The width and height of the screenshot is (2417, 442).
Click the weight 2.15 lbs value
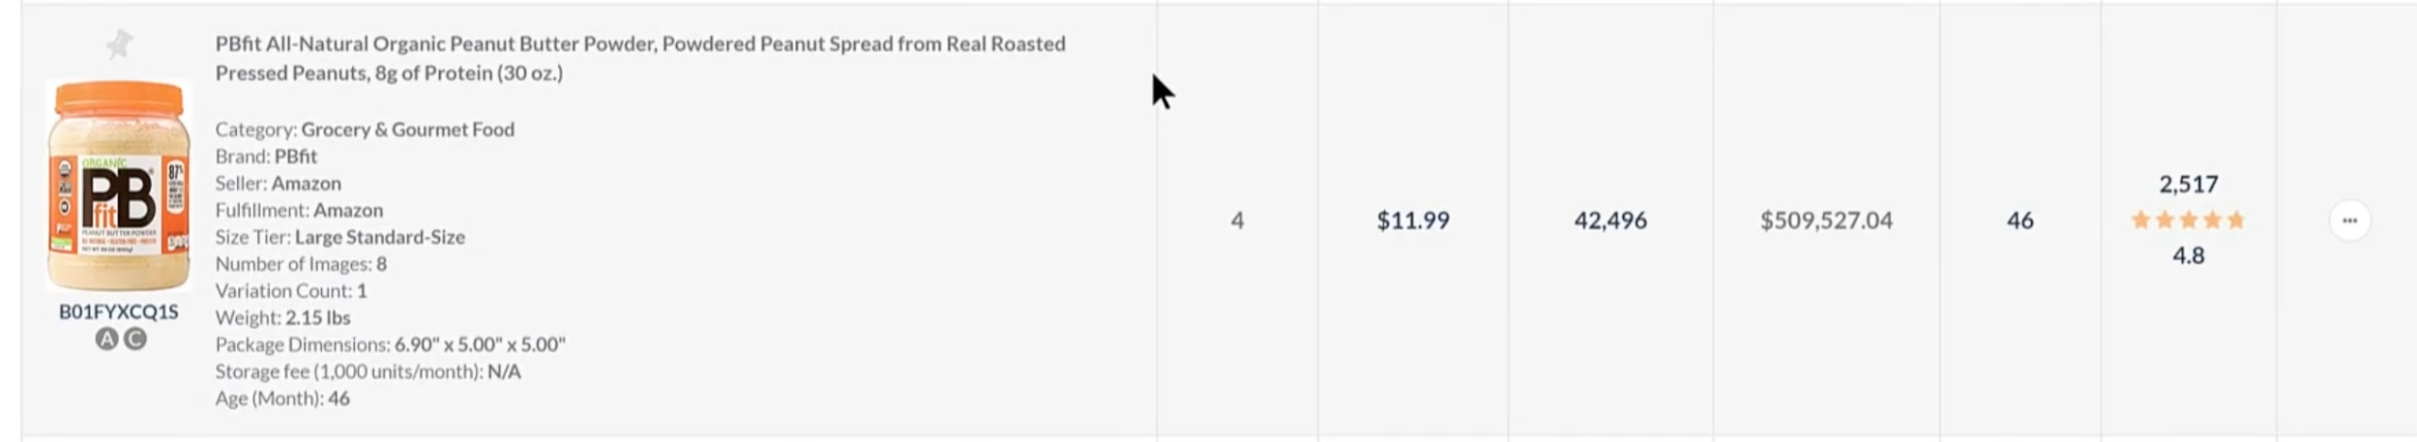(x=317, y=318)
